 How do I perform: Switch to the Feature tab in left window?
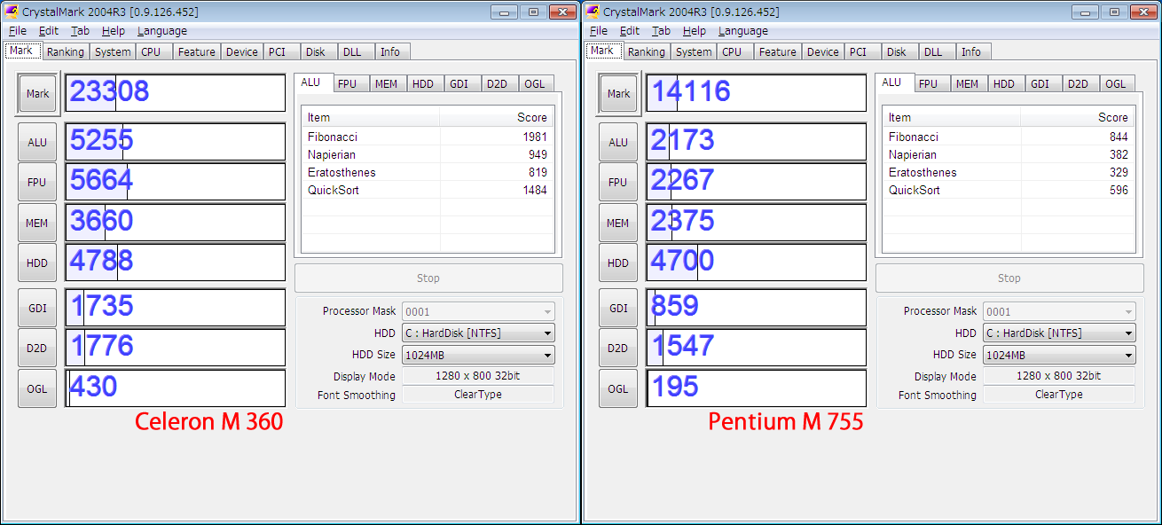point(197,52)
